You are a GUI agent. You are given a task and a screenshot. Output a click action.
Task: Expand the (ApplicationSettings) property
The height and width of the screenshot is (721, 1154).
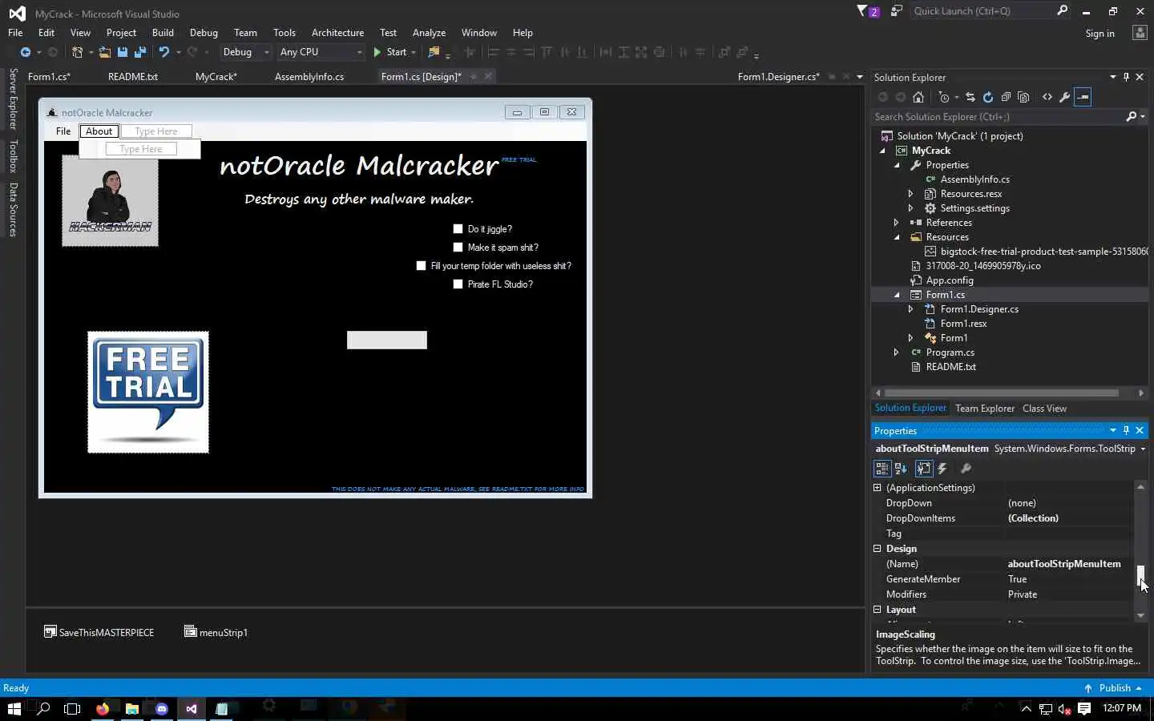point(878,488)
